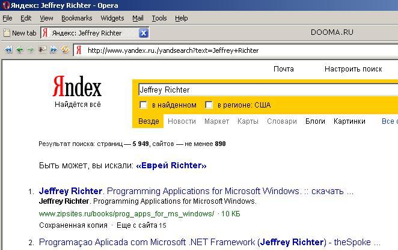This screenshot has height=250, width=398.
Task: Click the New tab page icon
Action: (x=7, y=33)
